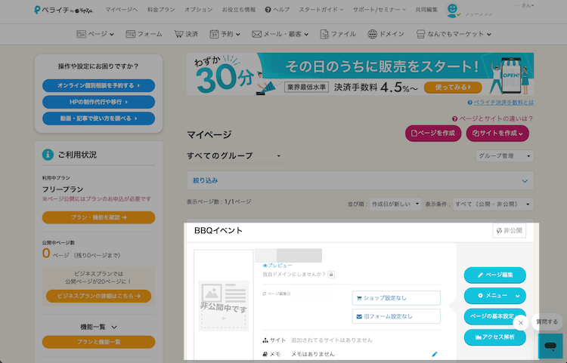567x363 pixels.
Task: Click the BBQイベント page title
Action: pos(218,231)
